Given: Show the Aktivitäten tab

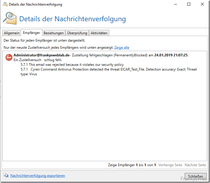Looking at the screenshot, I should click(x=99, y=33).
